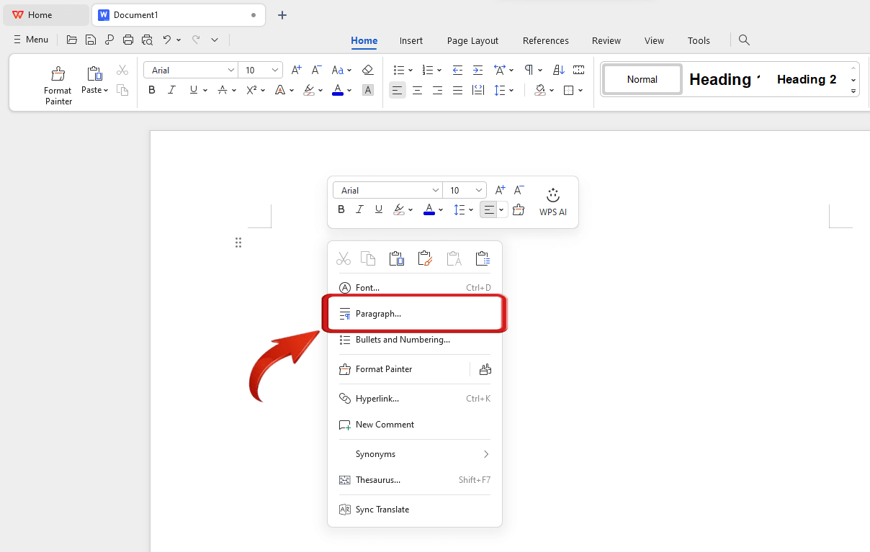Toggle Character Shading in ribbon

tap(368, 90)
